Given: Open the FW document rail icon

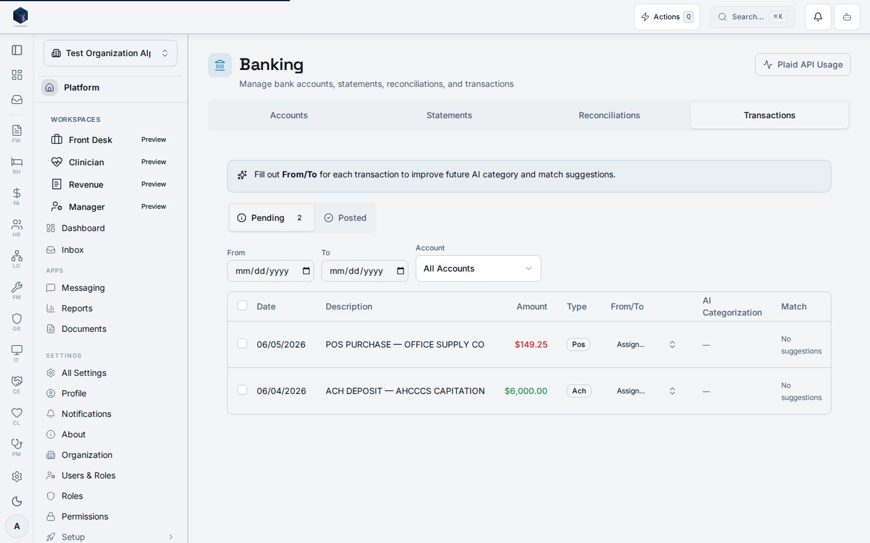Looking at the screenshot, I should click(x=17, y=133).
